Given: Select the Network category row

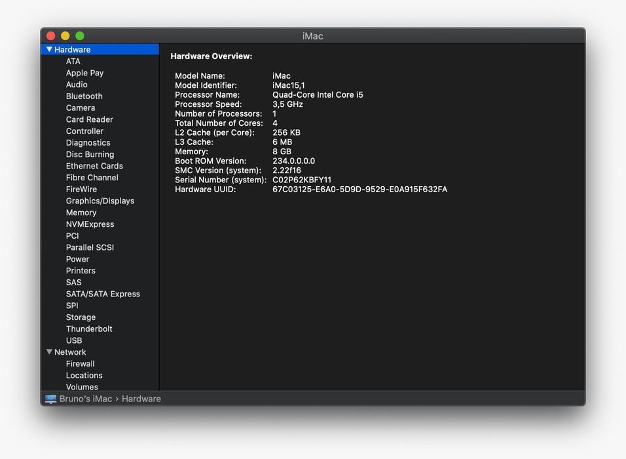Looking at the screenshot, I should (x=100, y=352).
